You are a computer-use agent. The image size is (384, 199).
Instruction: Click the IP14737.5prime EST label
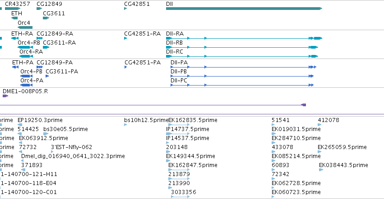click(188, 129)
